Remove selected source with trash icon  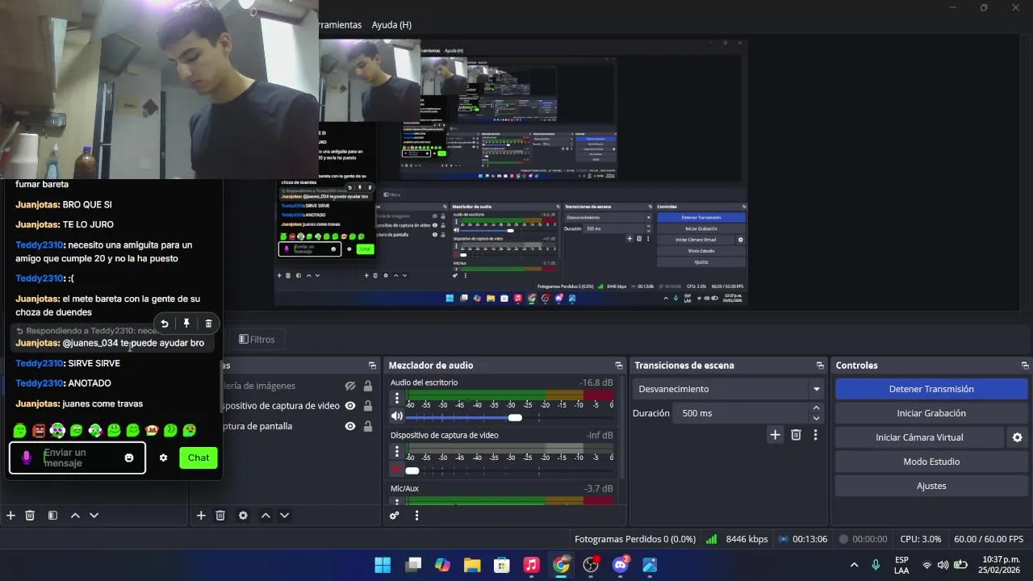click(220, 515)
